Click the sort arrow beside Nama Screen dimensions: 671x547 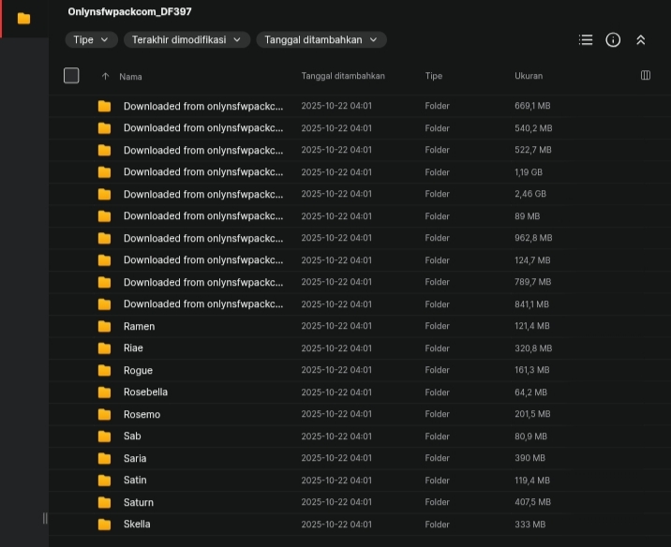105,76
